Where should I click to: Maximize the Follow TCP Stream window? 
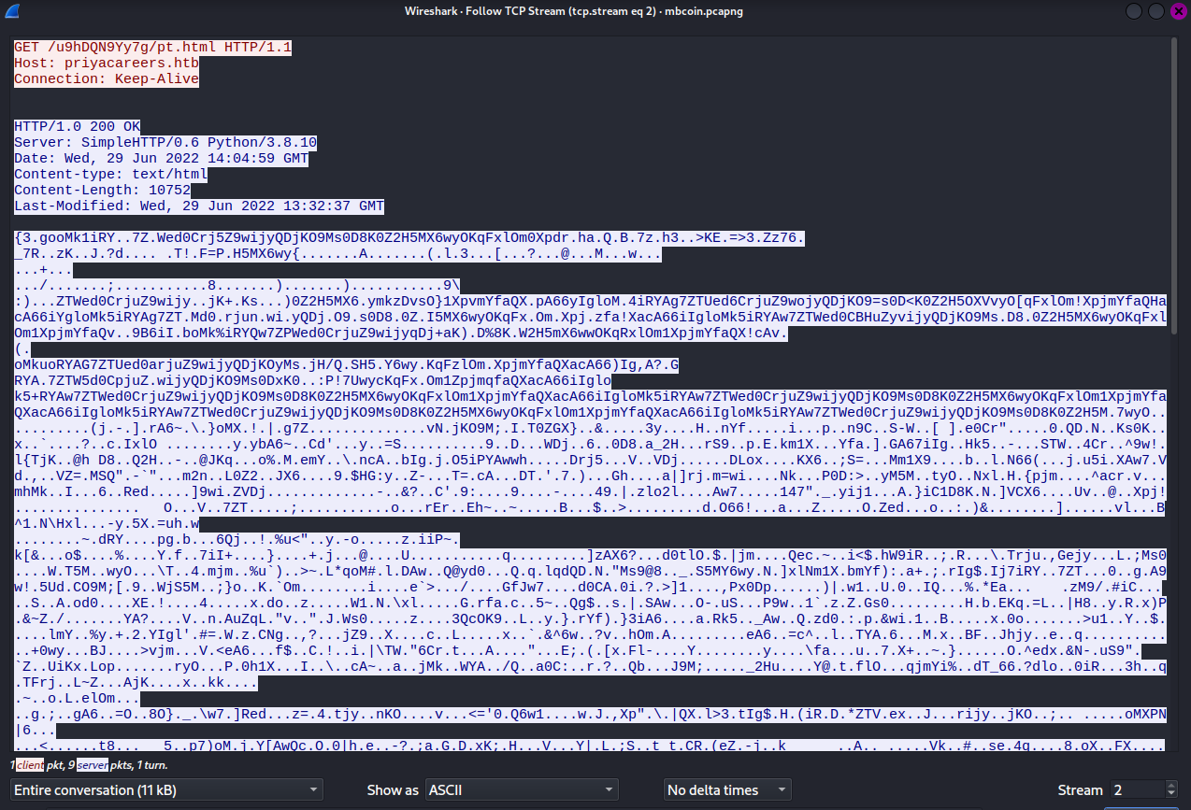point(1156,11)
